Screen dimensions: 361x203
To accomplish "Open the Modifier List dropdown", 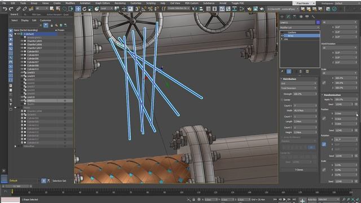I will pos(300,28).
